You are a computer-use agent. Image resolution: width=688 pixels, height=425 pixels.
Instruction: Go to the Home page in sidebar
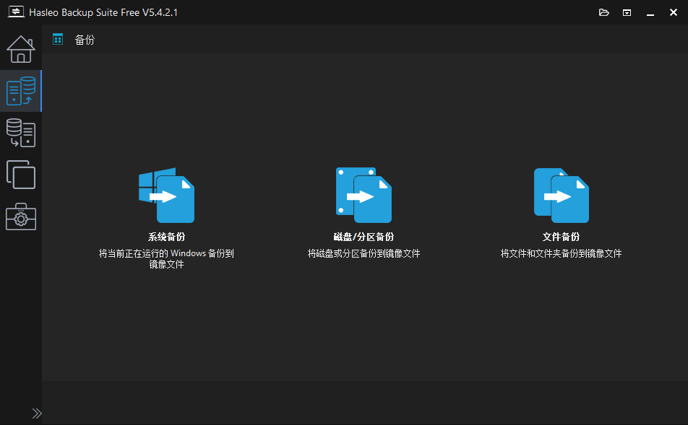click(x=20, y=49)
